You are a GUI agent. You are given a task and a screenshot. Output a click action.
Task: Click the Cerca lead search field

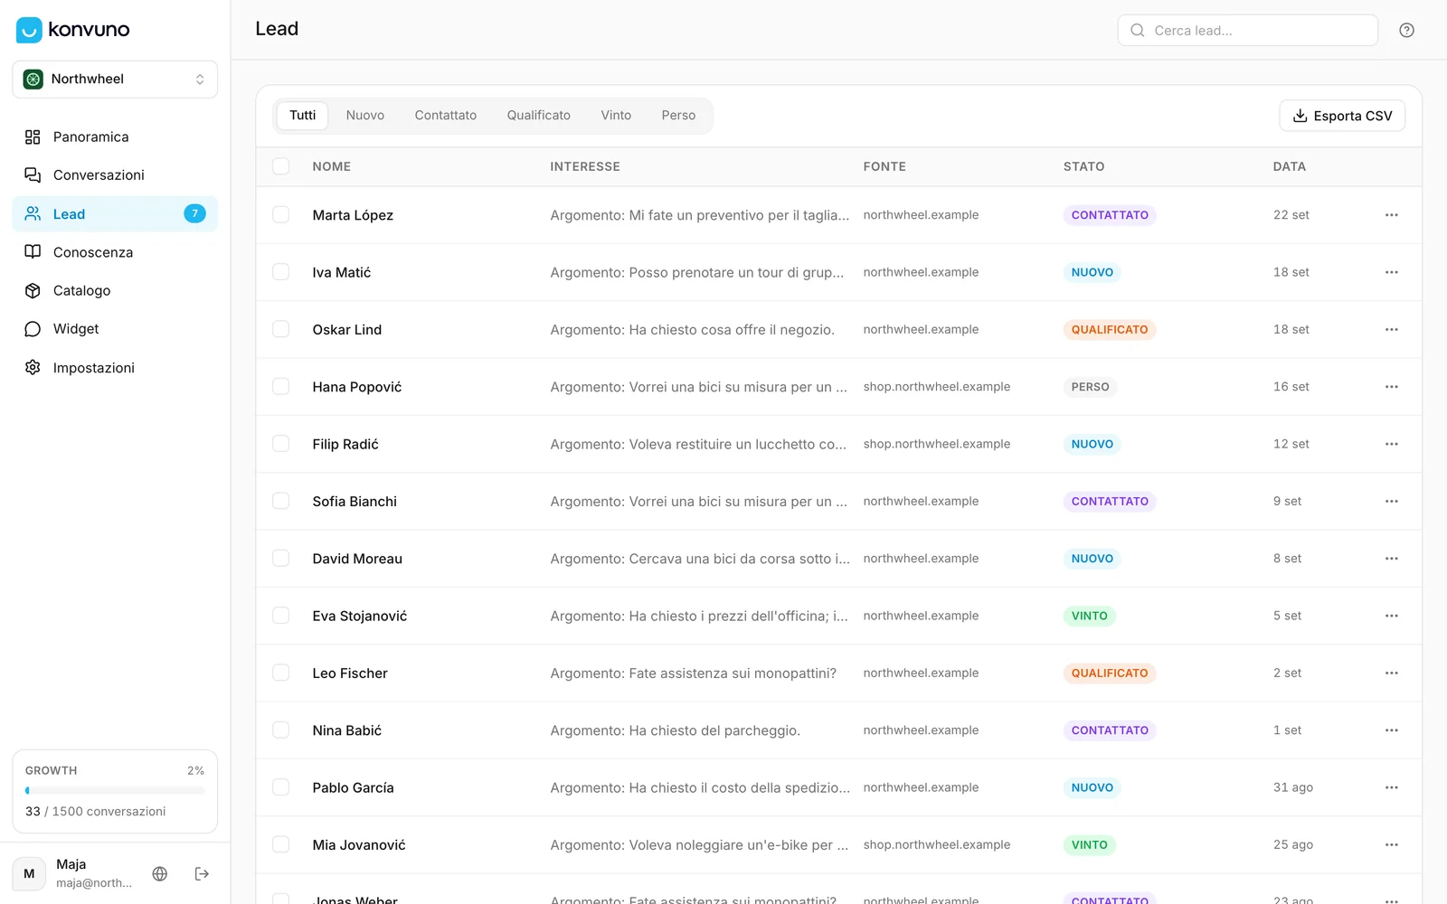coord(1248,31)
